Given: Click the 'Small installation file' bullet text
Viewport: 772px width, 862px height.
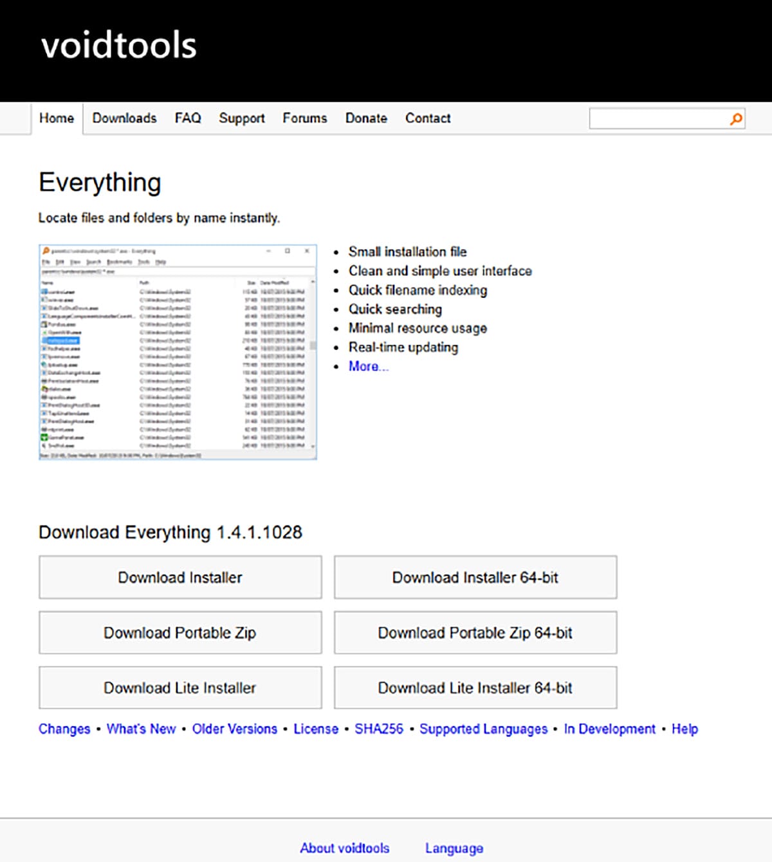Looking at the screenshot, I should click(408, 252).
